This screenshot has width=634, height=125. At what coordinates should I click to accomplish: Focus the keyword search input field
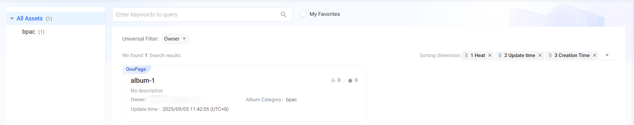pyautogui.click(x=196, y=15)
